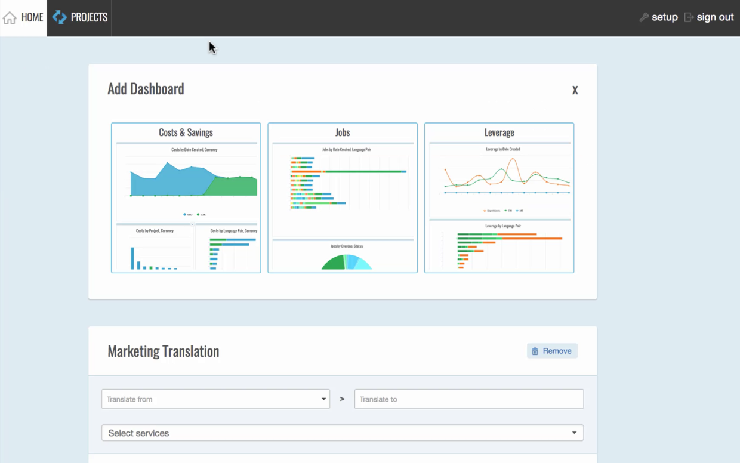740x463 pixels.
Task: Click the sign out exit icon
Action: 689,17
